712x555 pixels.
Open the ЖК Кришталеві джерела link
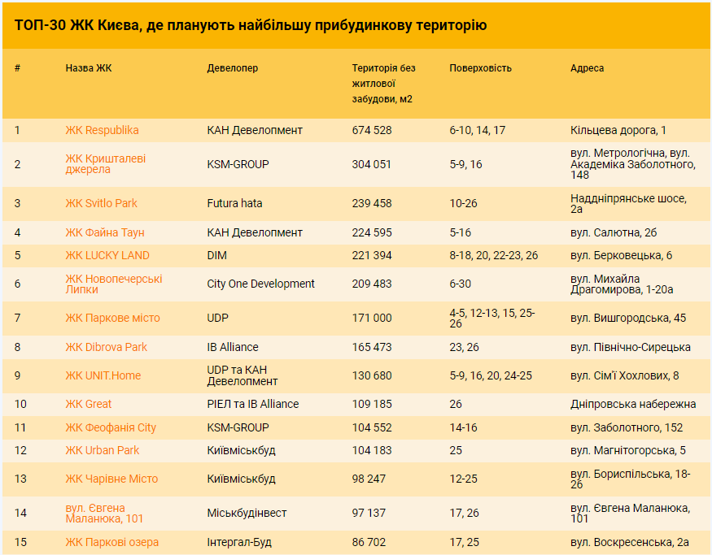pyautogui.click(x=105, y=164)
